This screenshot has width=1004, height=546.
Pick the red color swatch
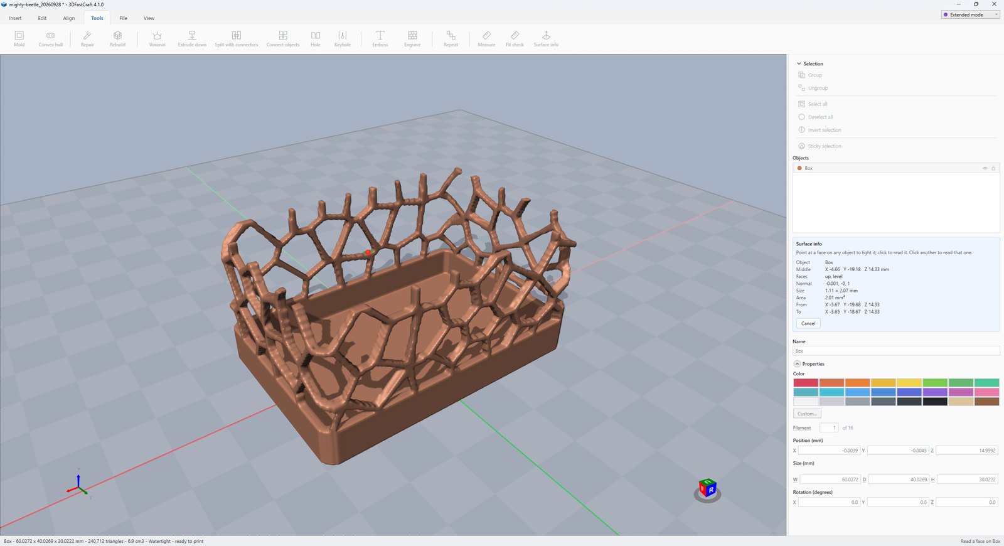pos(806,383)
